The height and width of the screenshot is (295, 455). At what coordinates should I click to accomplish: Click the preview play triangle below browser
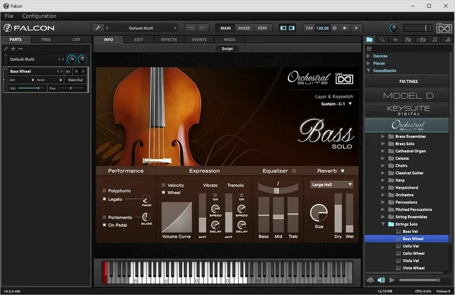tap(392, 280)
